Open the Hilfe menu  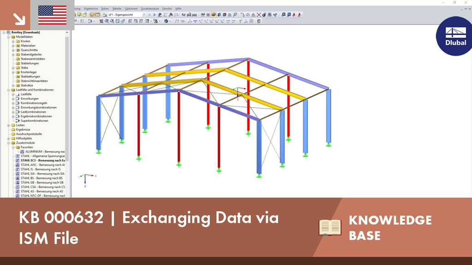(178, 9)
